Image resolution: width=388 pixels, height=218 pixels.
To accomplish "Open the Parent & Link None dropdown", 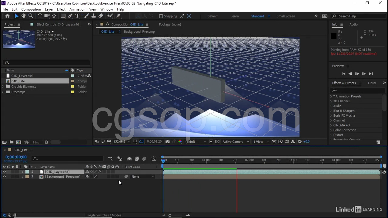I will 142,177.
